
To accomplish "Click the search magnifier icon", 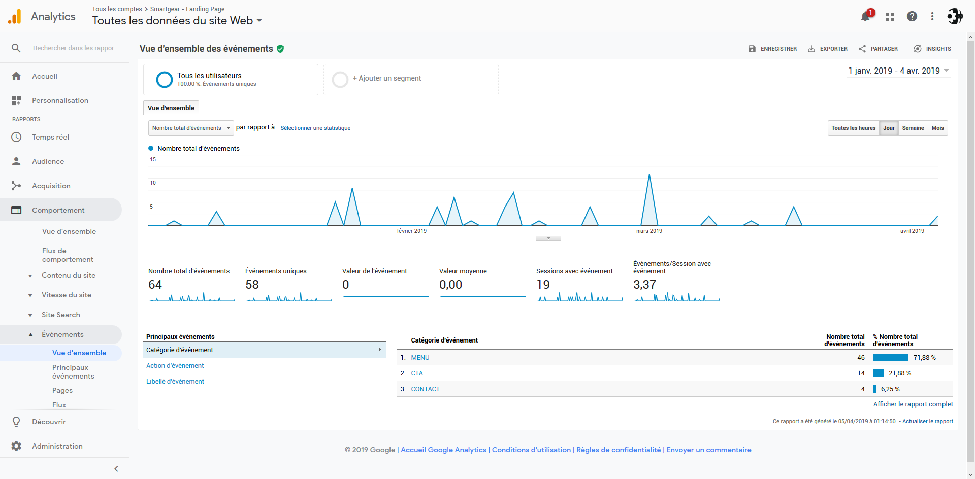I will [16, 48].
